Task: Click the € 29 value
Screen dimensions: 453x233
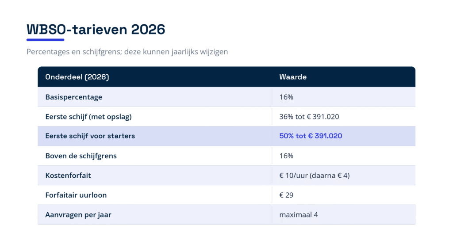Action: pyautogui.click(x=286, y=195)
